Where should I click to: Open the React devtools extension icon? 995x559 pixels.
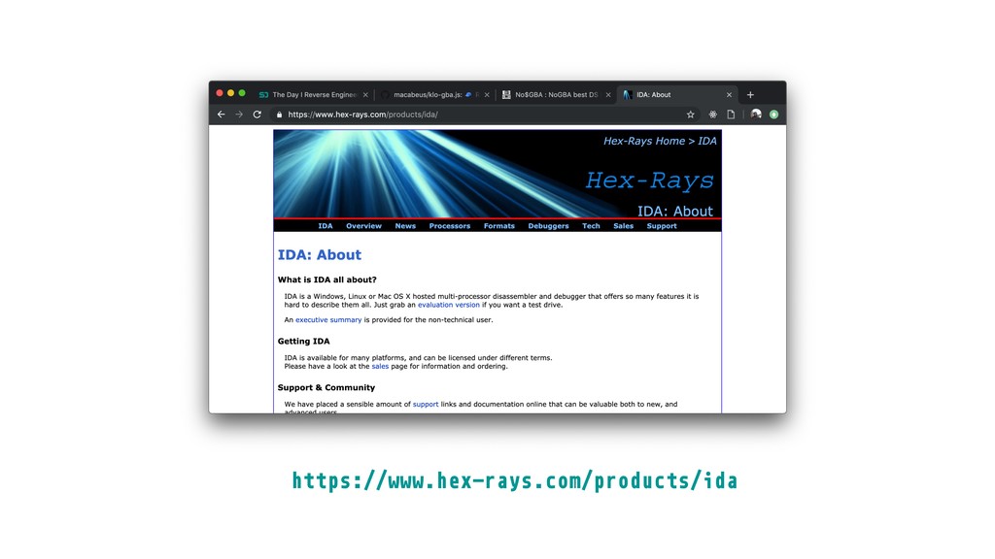[x=712, y=115]
